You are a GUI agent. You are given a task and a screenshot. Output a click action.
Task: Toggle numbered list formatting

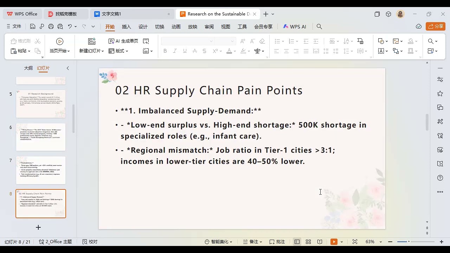[x=291, y=41]
